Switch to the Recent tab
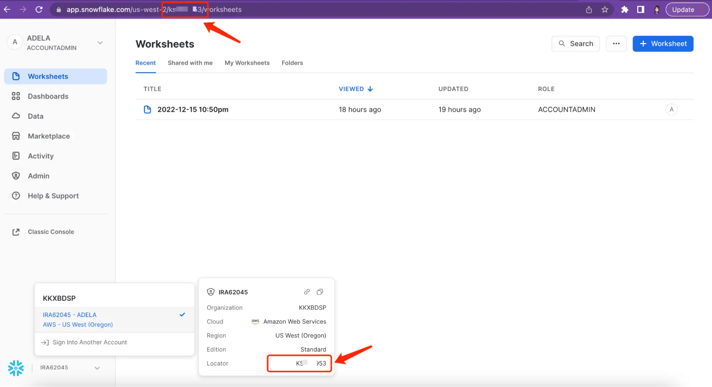 click(145, 63)
